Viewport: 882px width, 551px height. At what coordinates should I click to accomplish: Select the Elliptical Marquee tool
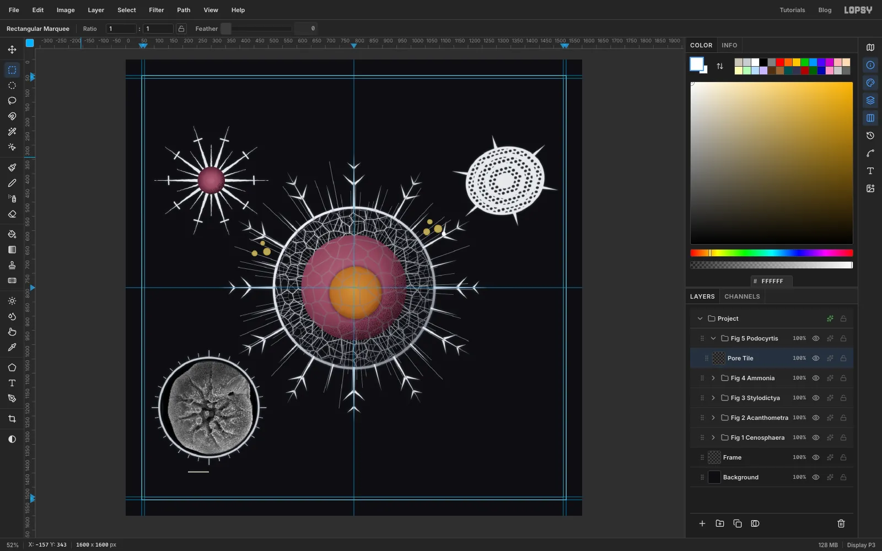(12, 85)
